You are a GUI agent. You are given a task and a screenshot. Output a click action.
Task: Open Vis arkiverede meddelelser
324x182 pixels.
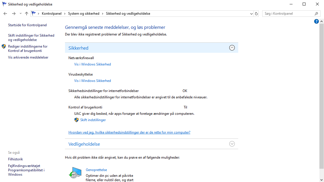tap(28, 57)
